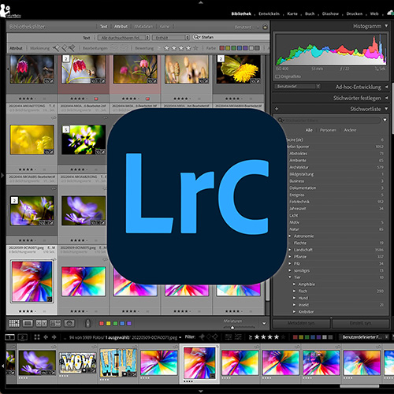Click the plus icon to add a keyword

277,109
